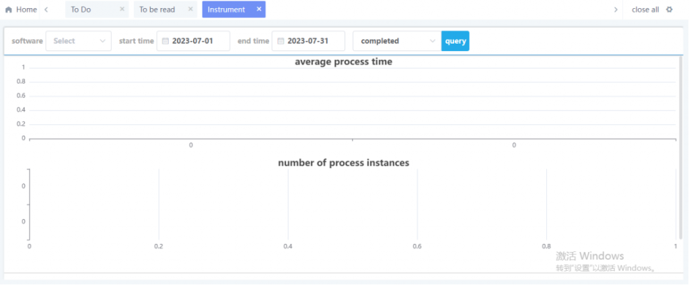Switch to the To be read tab
Viewport: 689px width, 285px height.
tap(157, 9)
